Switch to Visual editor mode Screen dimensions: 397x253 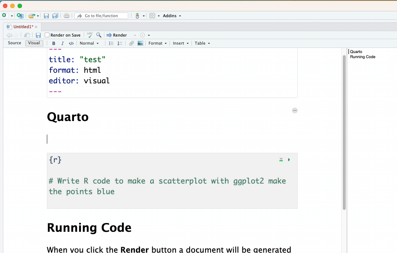(x=34, y=43)
